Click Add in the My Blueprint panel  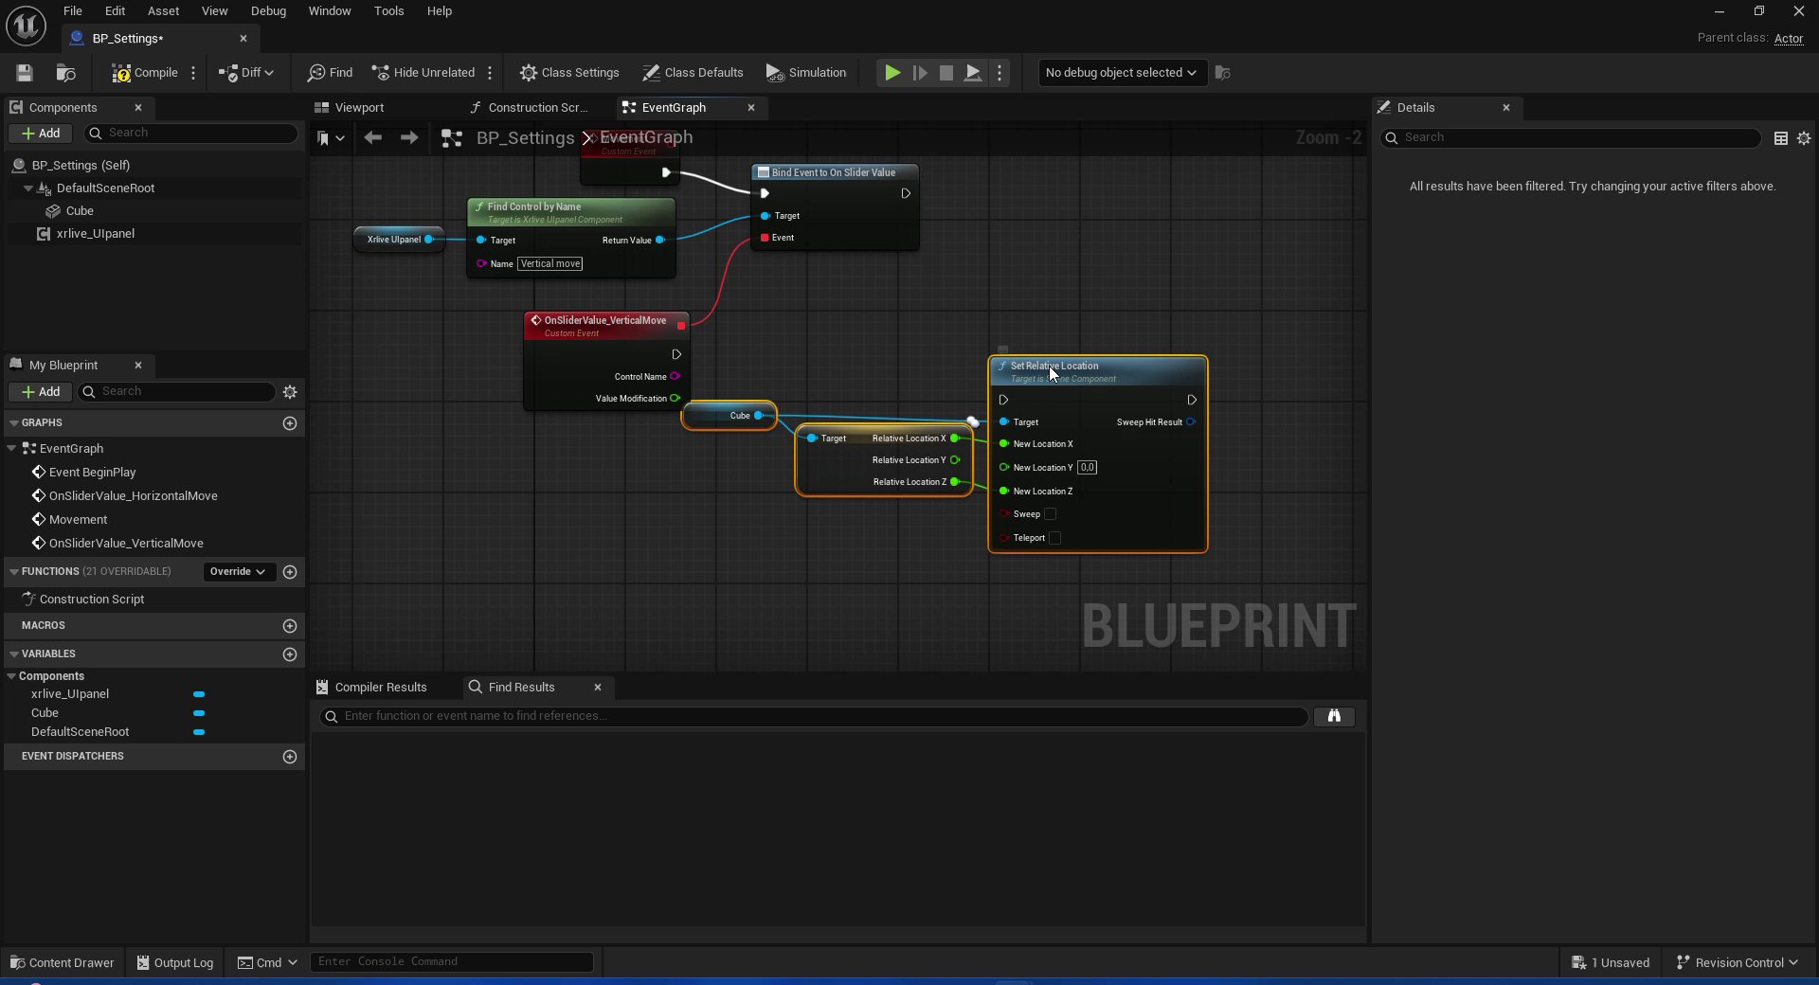tap(41, 392)
